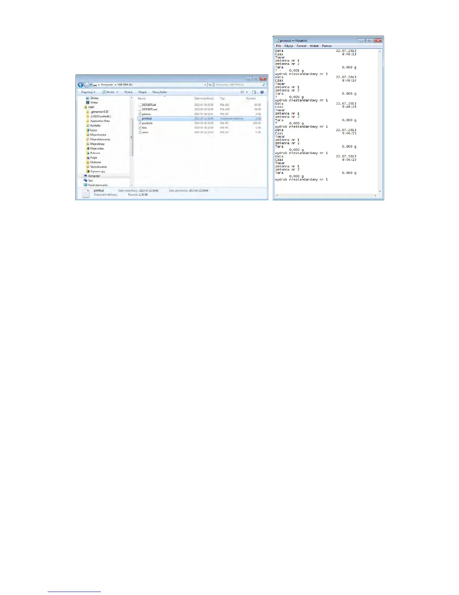Click the Explorer search field for USB DISK
Screen dimensions: 459x595
[x=240, y=85]
